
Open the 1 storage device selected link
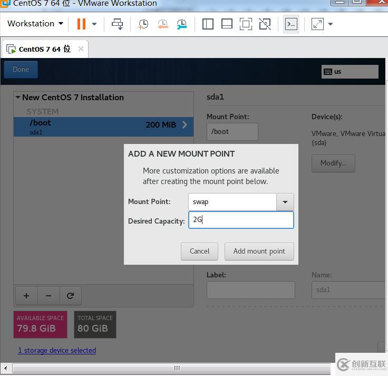point(57,351)
